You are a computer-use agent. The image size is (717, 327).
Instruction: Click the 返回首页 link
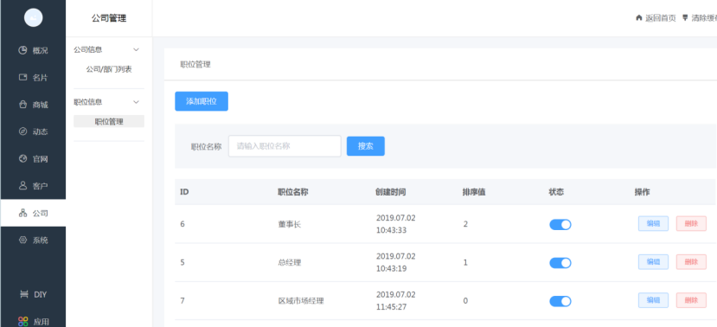coord(660,18)
